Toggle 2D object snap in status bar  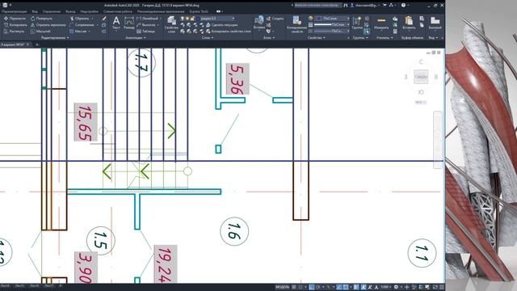[x=345, y=287]
